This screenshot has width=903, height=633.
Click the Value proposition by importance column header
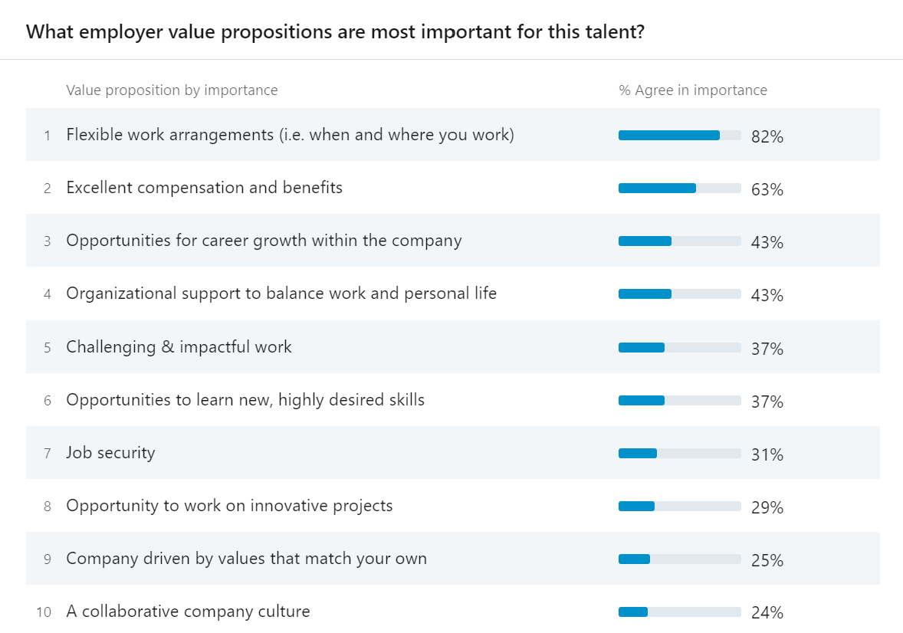coord(172,90)
